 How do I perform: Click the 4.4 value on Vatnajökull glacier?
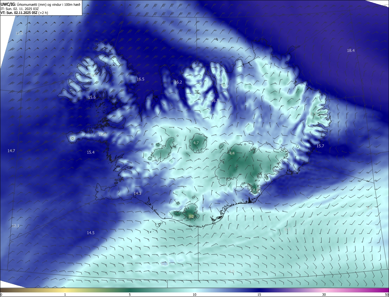232,153
